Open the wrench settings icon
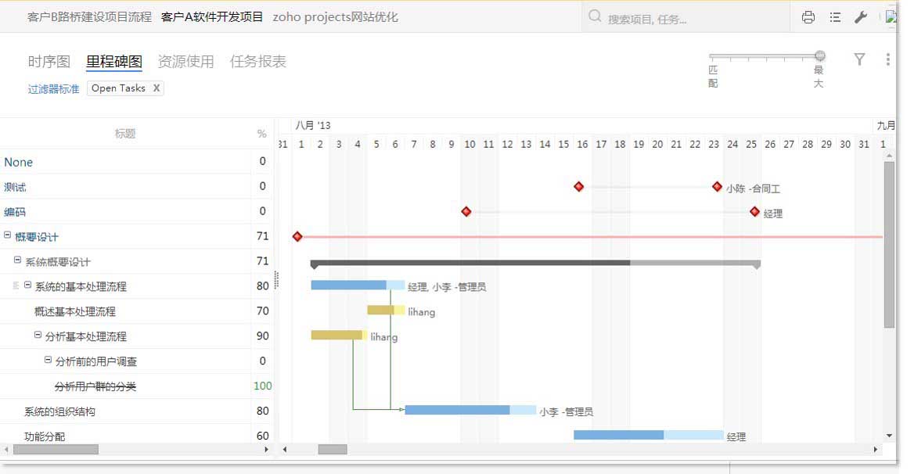 click(861, 17)
